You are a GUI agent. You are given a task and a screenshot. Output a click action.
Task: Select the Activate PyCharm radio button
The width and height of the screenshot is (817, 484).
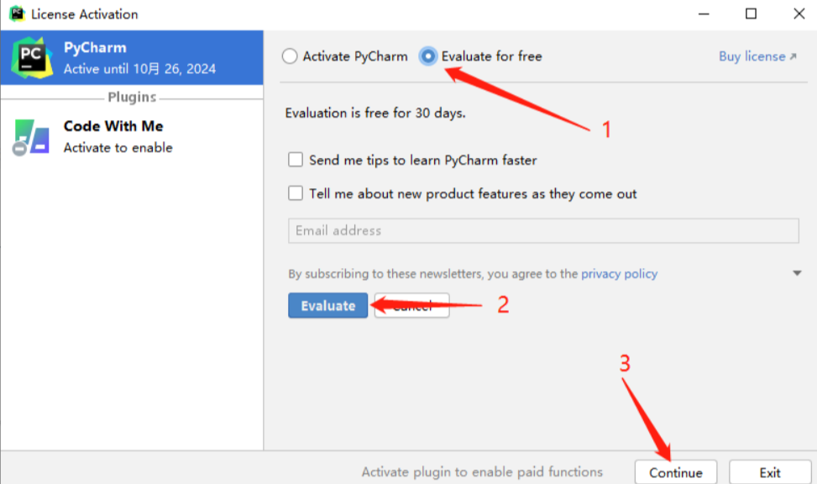tap(290, 55)
